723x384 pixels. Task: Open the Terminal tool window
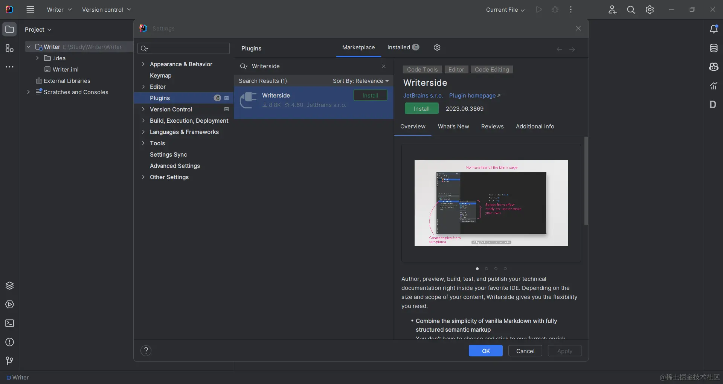pyautogui.click(x=9, y=323)
